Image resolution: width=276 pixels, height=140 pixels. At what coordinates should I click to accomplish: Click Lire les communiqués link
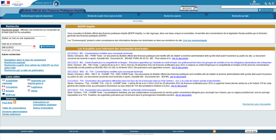pos(195,40)
